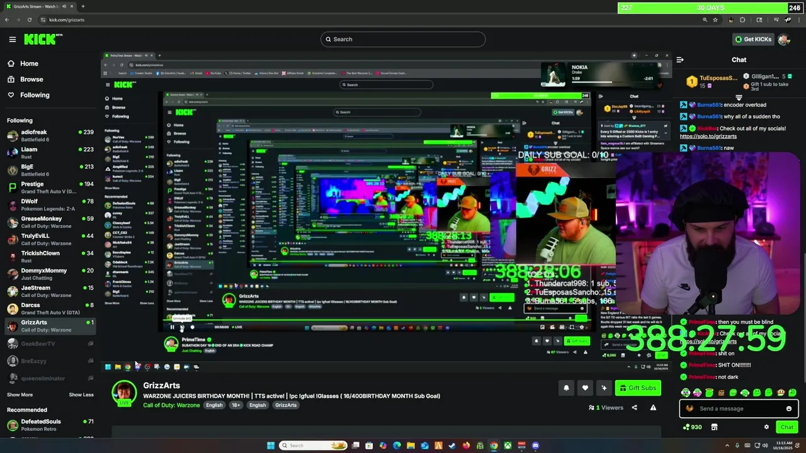806x453 pixels.
Task: Expand pinned chat leaderboard chevron
Action: [x=739, y=98]
